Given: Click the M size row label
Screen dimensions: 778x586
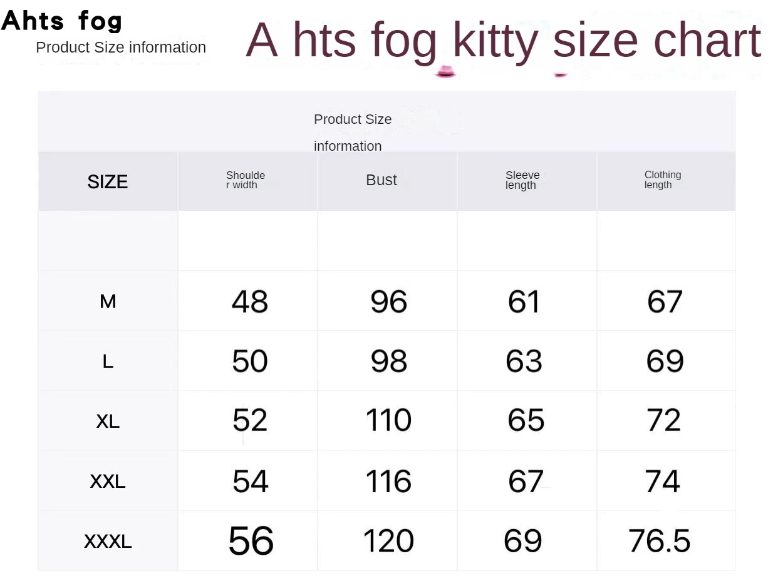Looking at the screenshot, I should (x=108, y=301).
